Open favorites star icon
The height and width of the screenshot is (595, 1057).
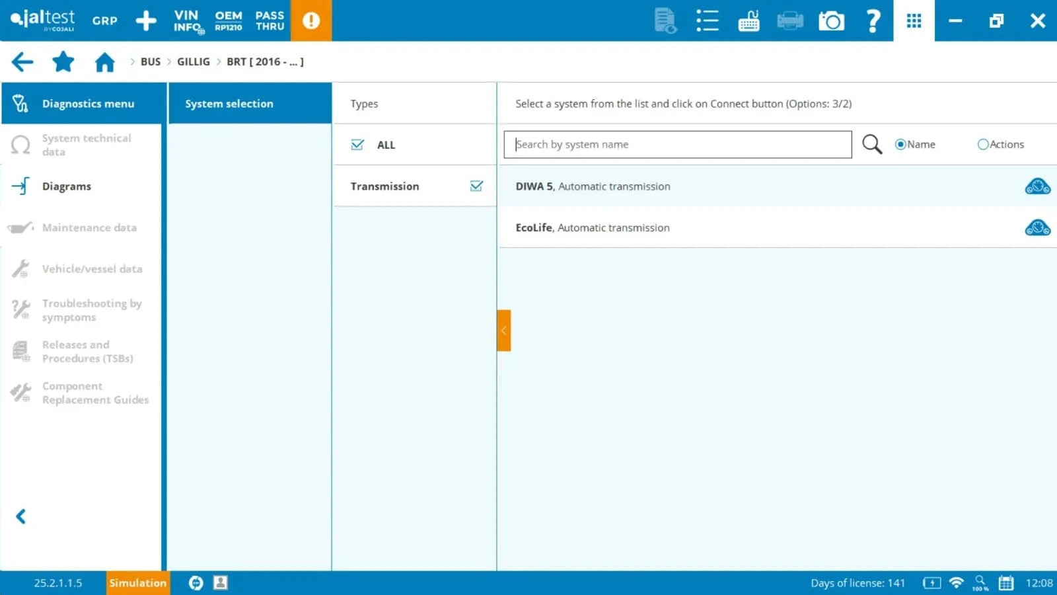tap(63, 62)
